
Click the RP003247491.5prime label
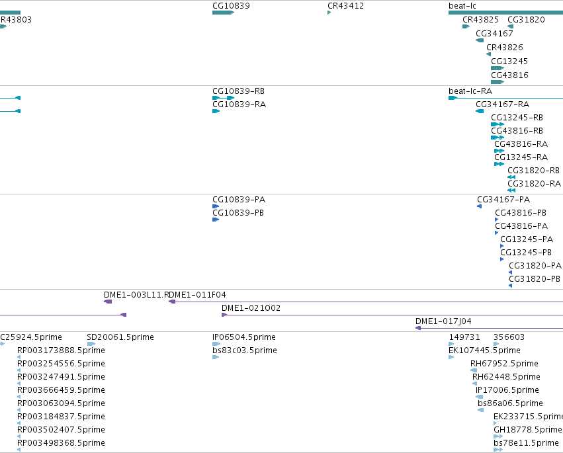pos(61,377)
